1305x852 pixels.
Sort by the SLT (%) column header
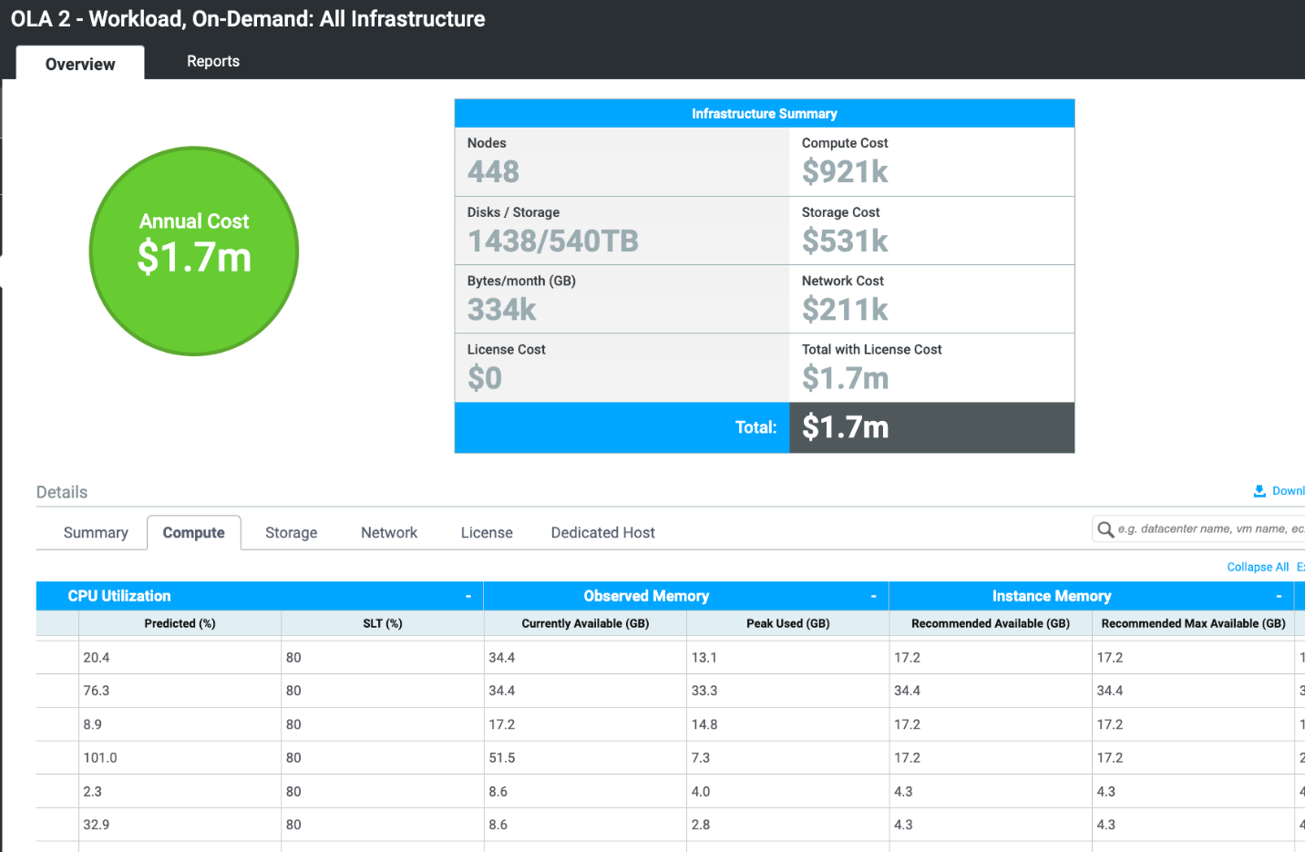pyautogui.click(x=382, y=623)
